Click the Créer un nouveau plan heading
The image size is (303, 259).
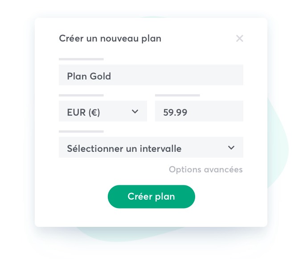point(110,39)
